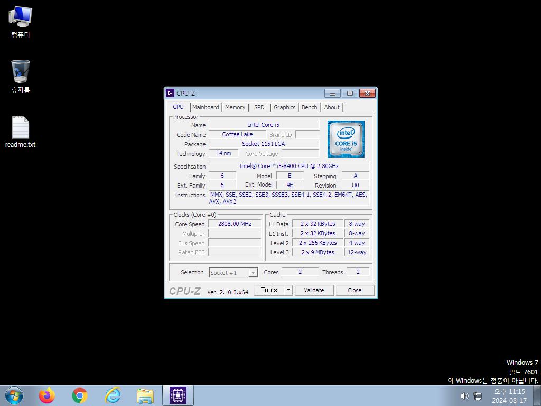Image resolution: width=541 pixels, height=406 pixels.
Task: Click the Intel Core i5 logo
Action: (346, 139)
